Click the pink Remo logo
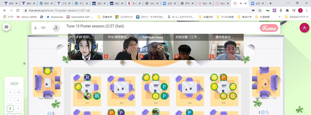This screenshot has height=115, width=311. [x=269, y=28]
